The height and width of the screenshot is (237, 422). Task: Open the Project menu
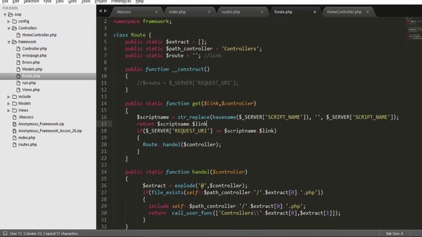pyautogui.click(x=101, y=1)
